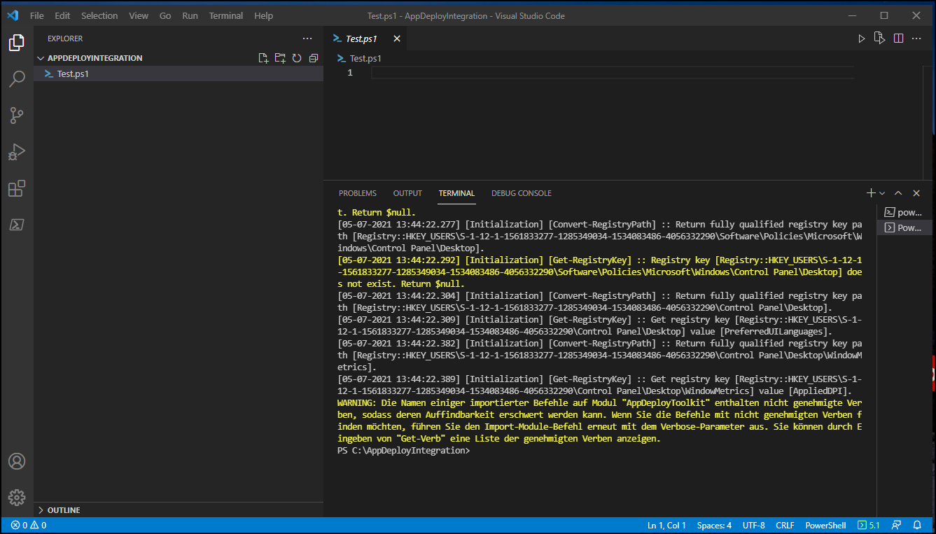The width and height of the screenshot is (936, 534).
Task: Click the Refresh Explorer icon
Action: tap(297, 58)
